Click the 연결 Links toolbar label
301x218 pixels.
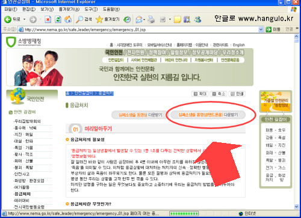click(x=289, y=29)
